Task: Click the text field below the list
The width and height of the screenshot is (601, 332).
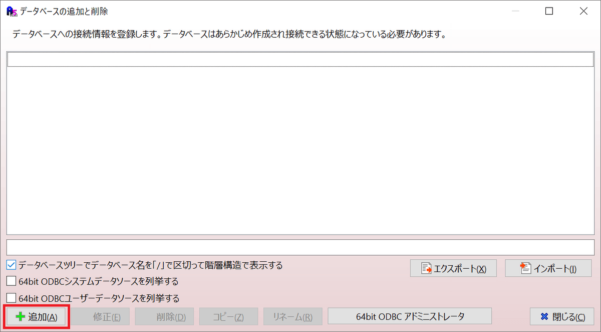Action: click(x=300, y=247)
